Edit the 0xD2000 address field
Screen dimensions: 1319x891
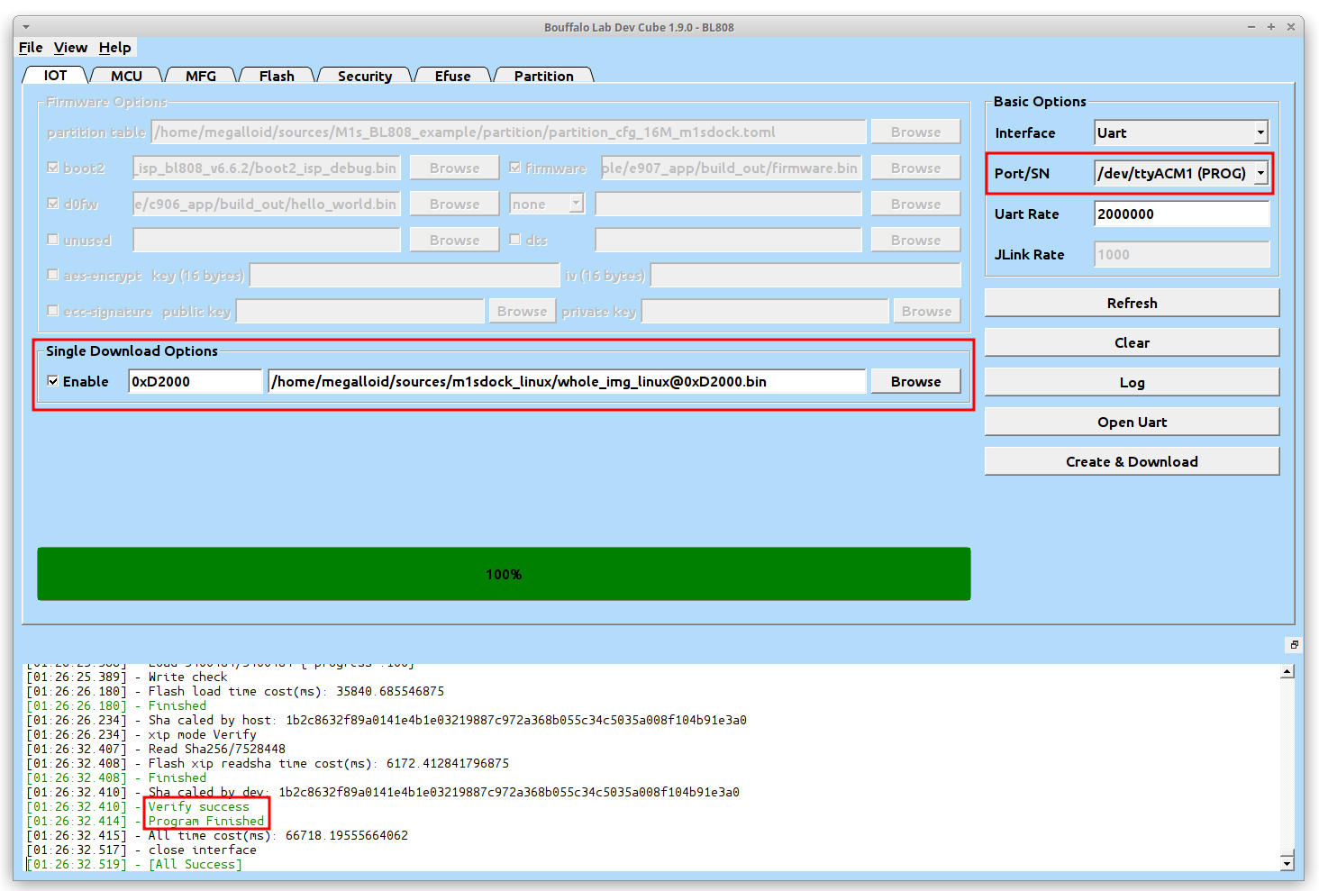(x=195, y=381)
